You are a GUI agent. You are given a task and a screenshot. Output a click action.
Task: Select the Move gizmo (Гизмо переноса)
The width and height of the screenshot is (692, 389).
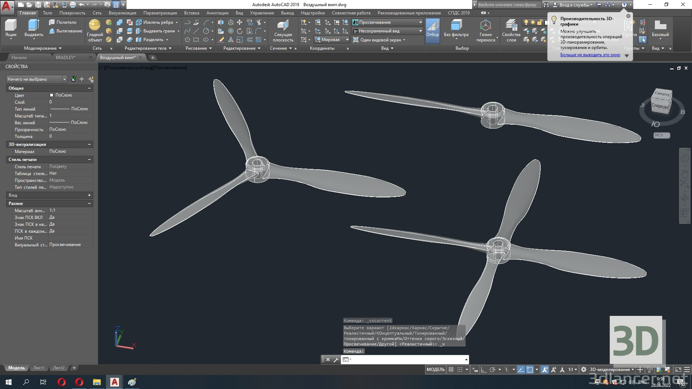pos(485,31)
